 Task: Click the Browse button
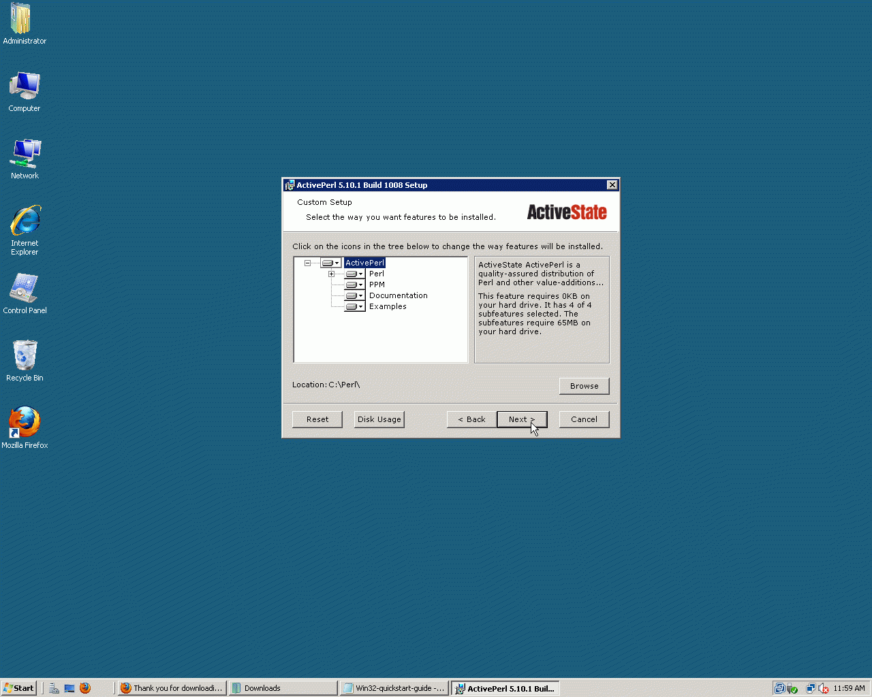click(x=585, y=386)
